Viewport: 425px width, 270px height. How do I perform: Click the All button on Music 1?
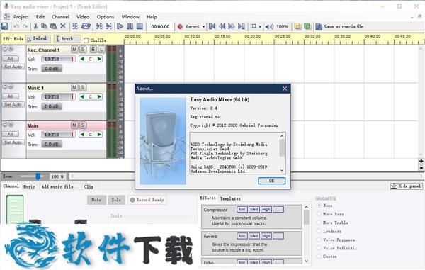[11, 96]
